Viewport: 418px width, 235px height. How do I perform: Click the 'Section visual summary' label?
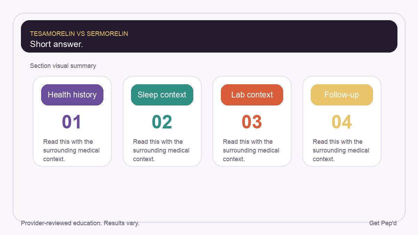point(63,66)
